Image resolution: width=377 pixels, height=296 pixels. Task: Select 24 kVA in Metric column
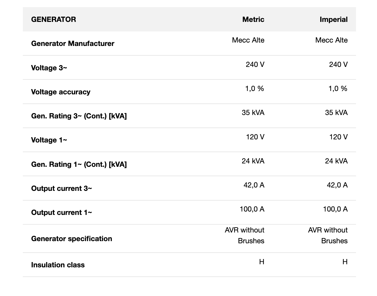(253, 161)
